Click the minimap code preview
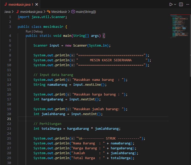 (179, 26)
